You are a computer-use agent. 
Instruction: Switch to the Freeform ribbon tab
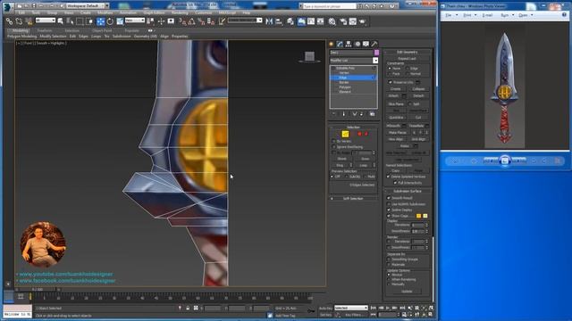(x=45, y=31)
